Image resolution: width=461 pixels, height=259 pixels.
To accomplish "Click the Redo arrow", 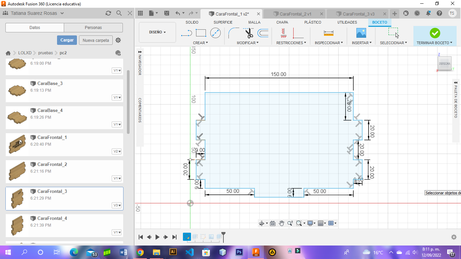I will point(191,13).
